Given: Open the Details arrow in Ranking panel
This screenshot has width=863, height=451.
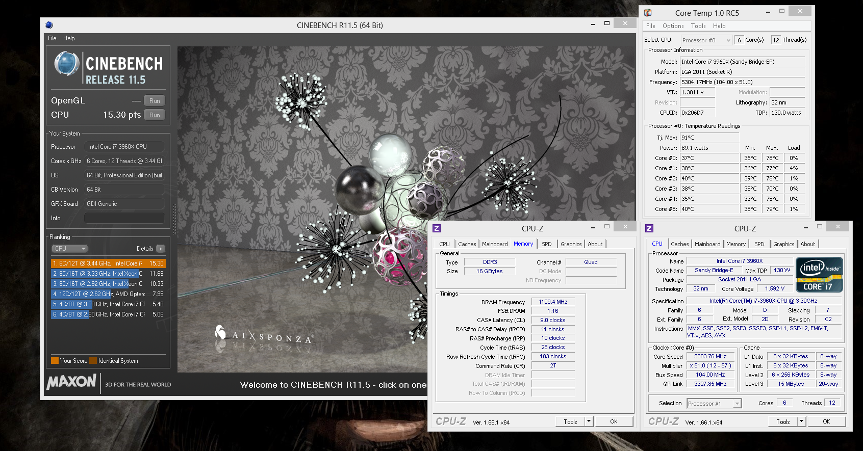Looking at the screenshot, I should (160, 249).
